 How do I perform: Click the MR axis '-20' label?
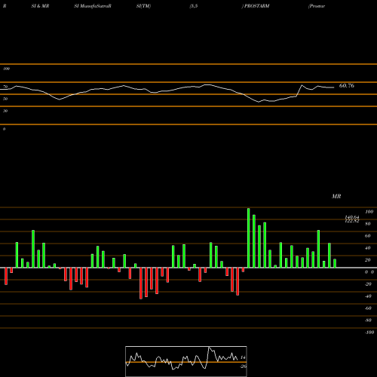pos(368,284)
